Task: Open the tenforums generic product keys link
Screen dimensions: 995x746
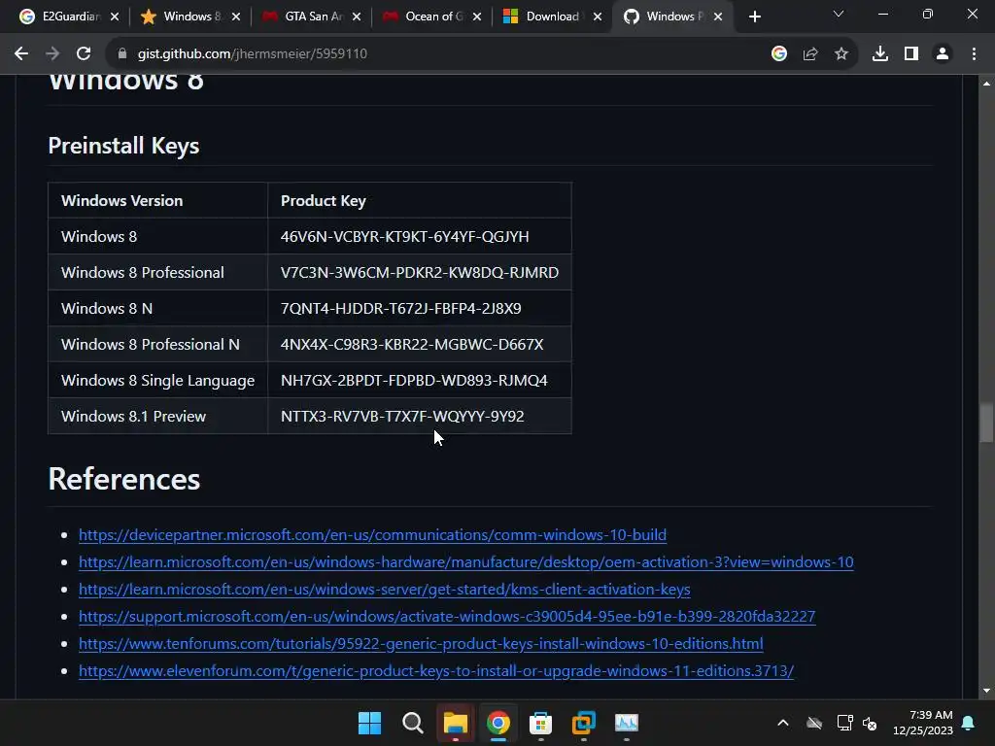Action: point(421,644)
